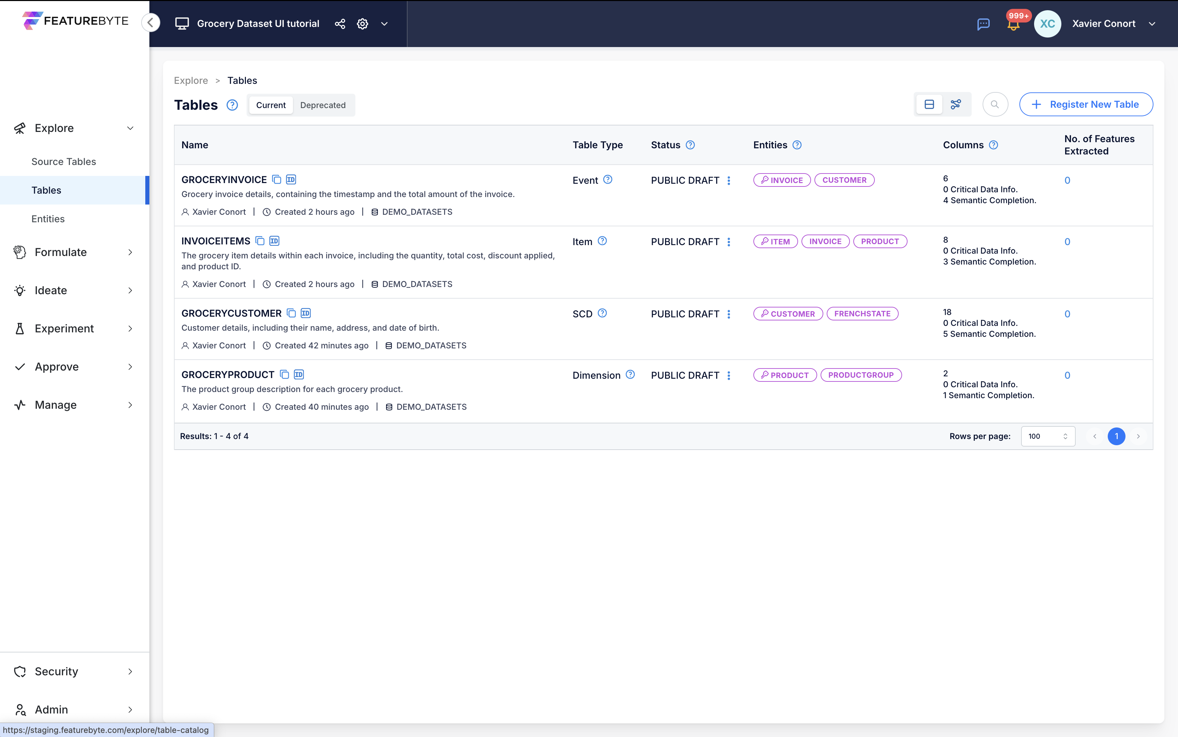The width and height of the screenshot is (1178, 737).
Task: Select the Deprecated tab in Tables
Action: pyautogui.click(x=322, y=104)
